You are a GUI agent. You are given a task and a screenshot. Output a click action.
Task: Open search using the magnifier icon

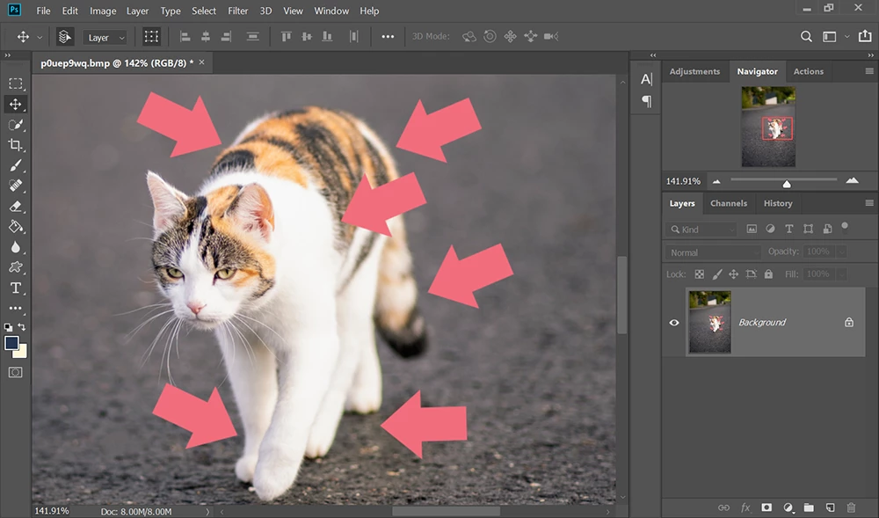pyautogui.click(x=806, y=37)
